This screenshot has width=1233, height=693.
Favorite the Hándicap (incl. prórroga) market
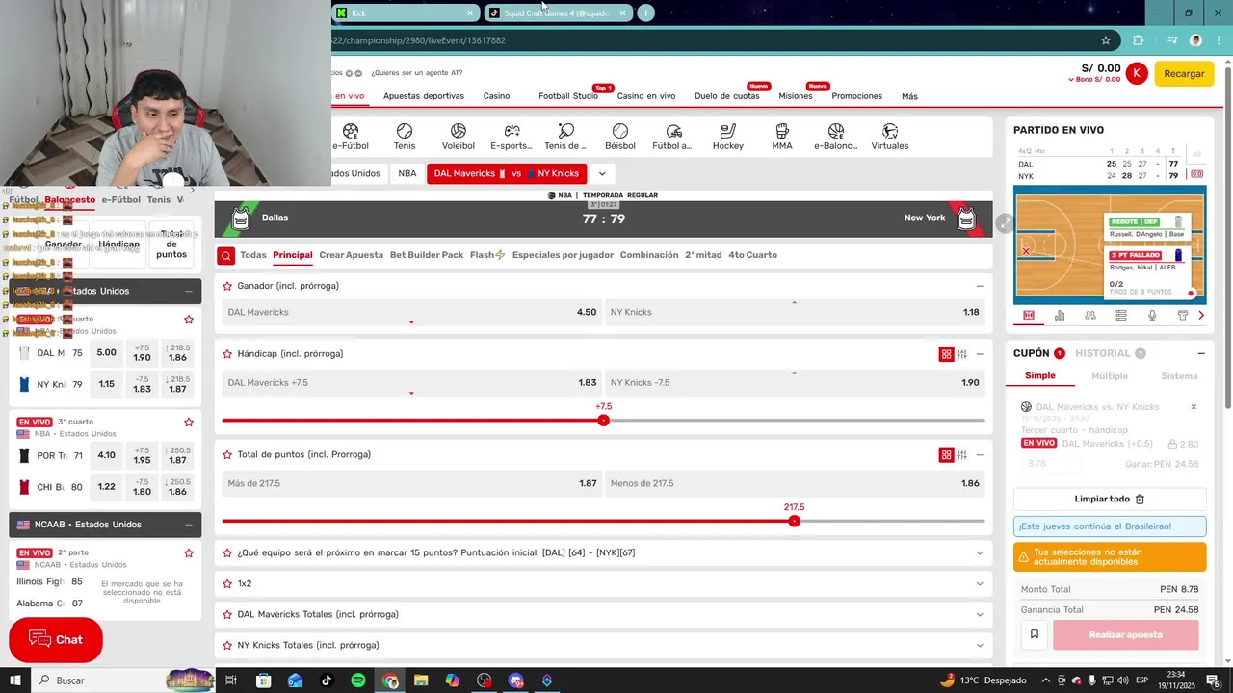(x=227, y=354)
